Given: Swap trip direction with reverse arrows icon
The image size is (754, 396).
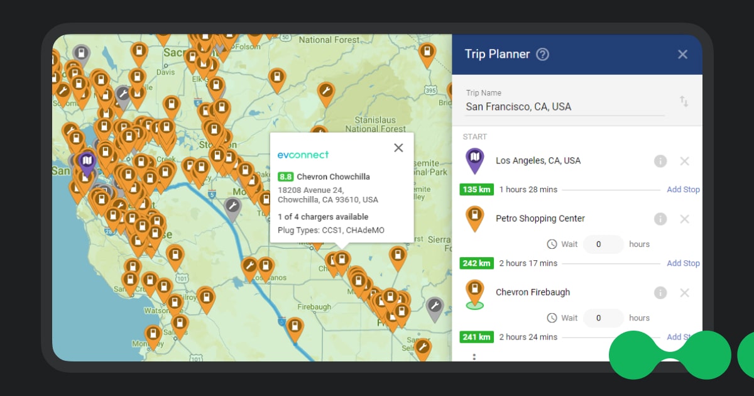Looking at the screenshot, I should coord(684,101).
